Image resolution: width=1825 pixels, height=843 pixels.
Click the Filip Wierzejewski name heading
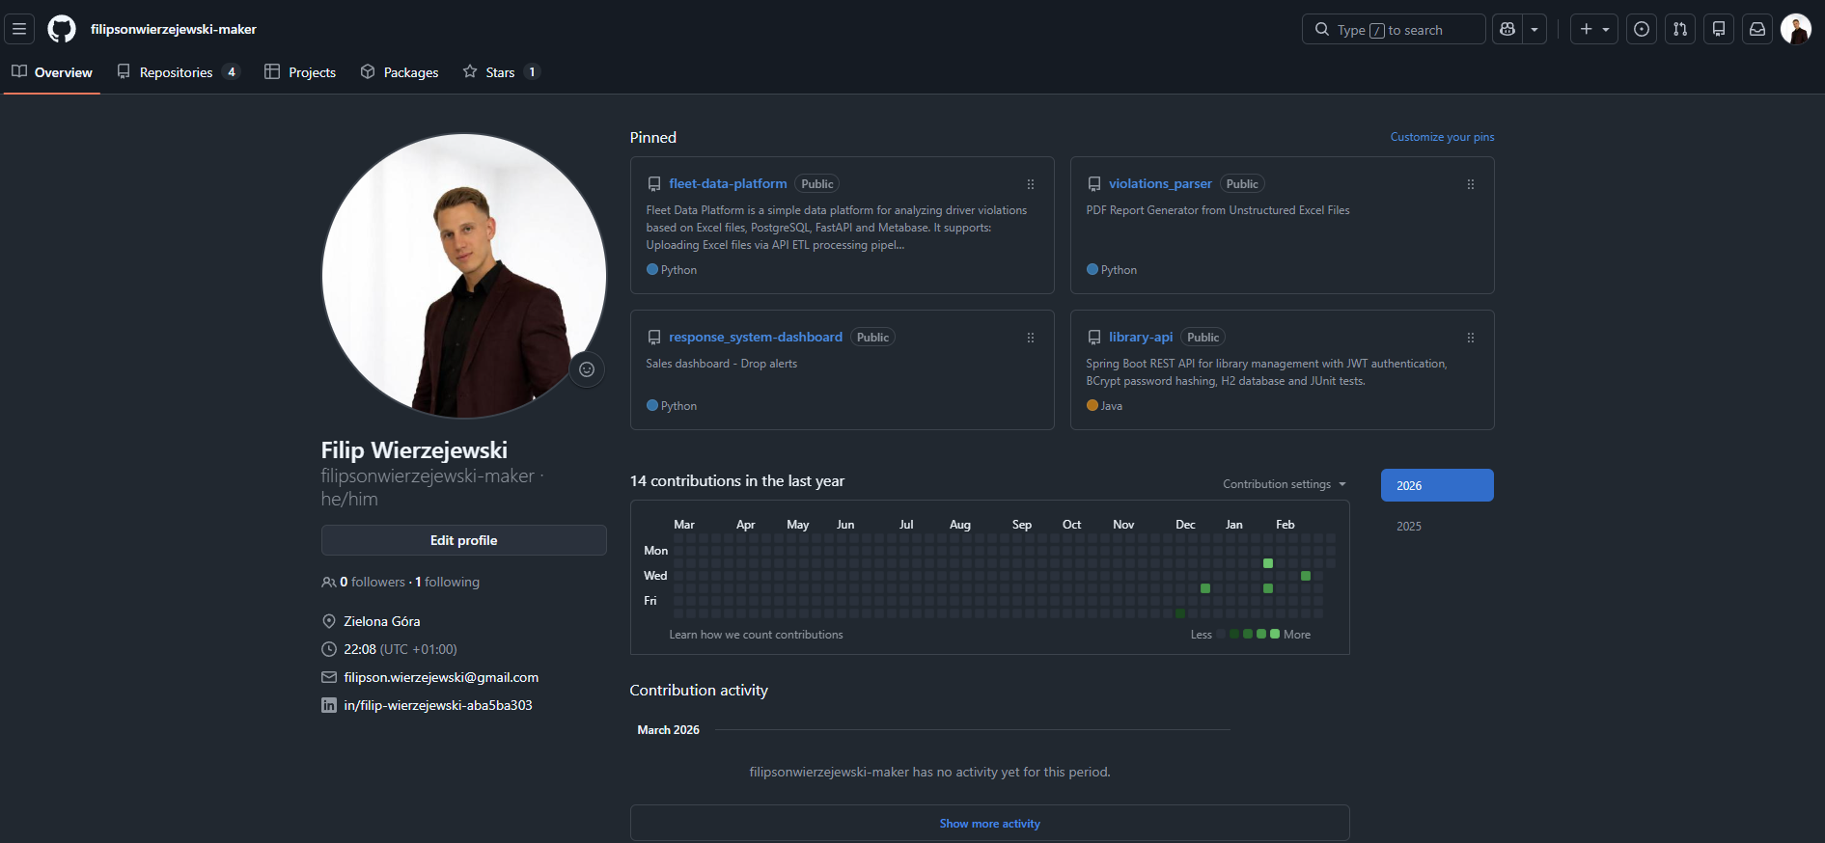tap(414, 450)
